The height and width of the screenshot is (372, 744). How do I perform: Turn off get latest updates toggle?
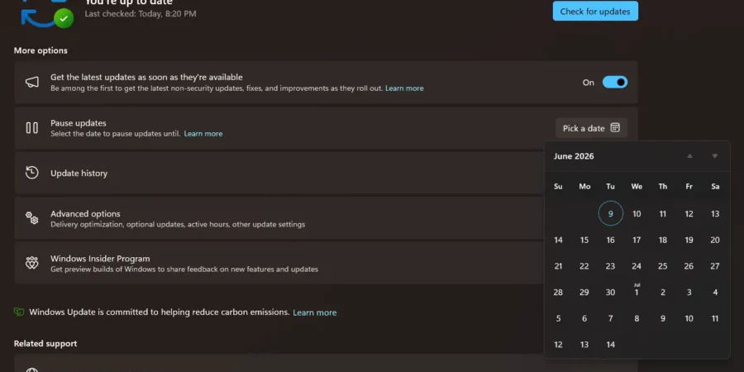[615, 82]
